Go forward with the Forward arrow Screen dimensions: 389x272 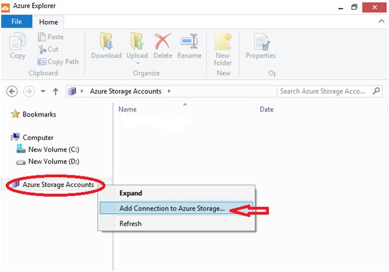coord(28,91)
